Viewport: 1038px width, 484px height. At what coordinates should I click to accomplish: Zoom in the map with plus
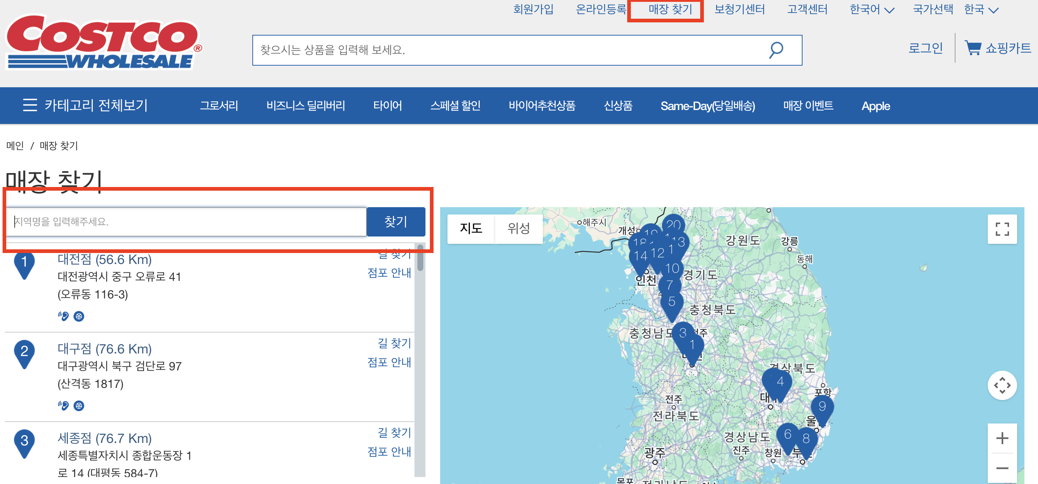pyautogui.click(x=1002, y=438)
